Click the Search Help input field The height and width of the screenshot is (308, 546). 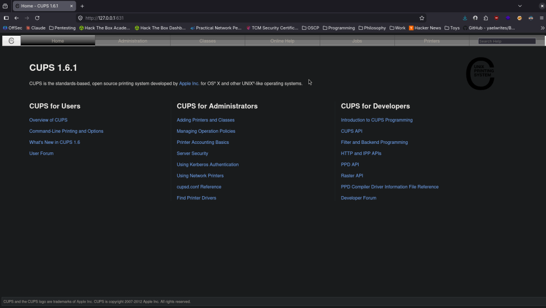pyautogui.click(x=507, y=41)
